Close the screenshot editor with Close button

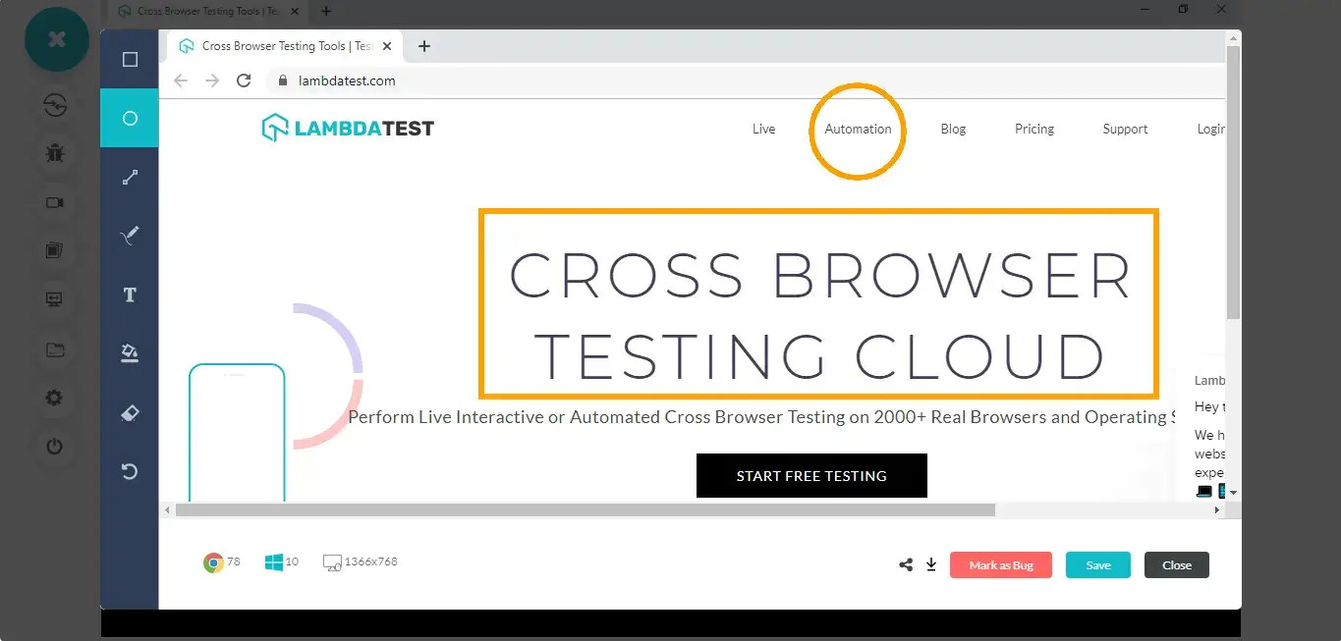pos(1176,565)
